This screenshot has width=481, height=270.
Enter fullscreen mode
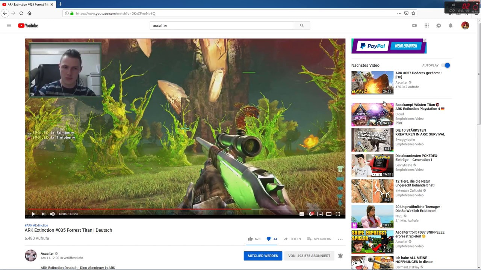point(338,214)
